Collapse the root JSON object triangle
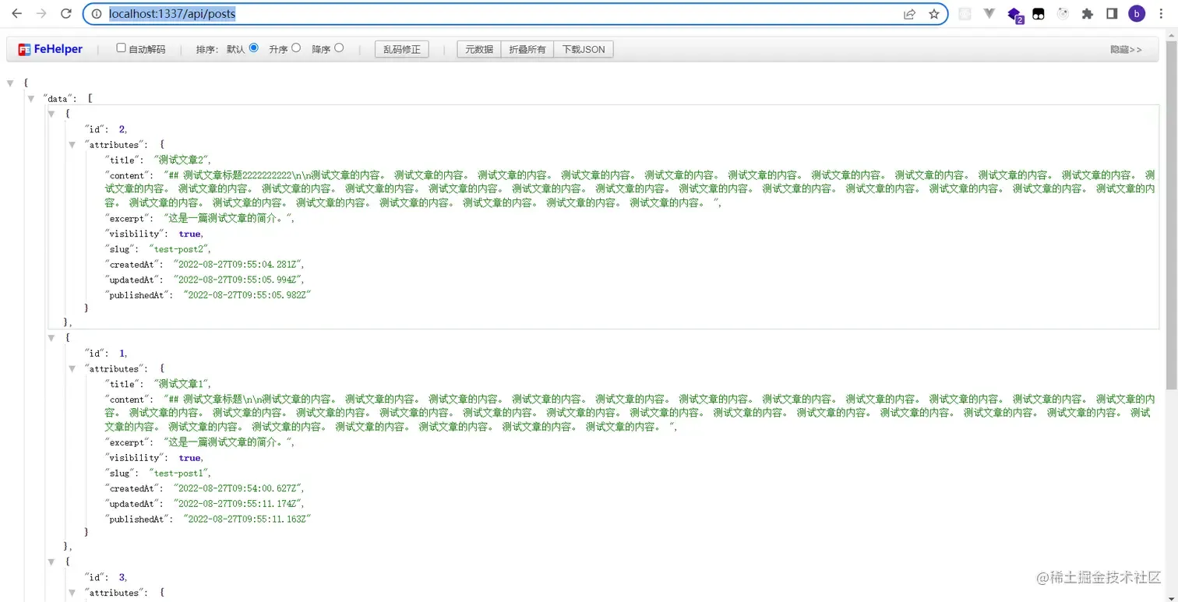 click(10, 83)
